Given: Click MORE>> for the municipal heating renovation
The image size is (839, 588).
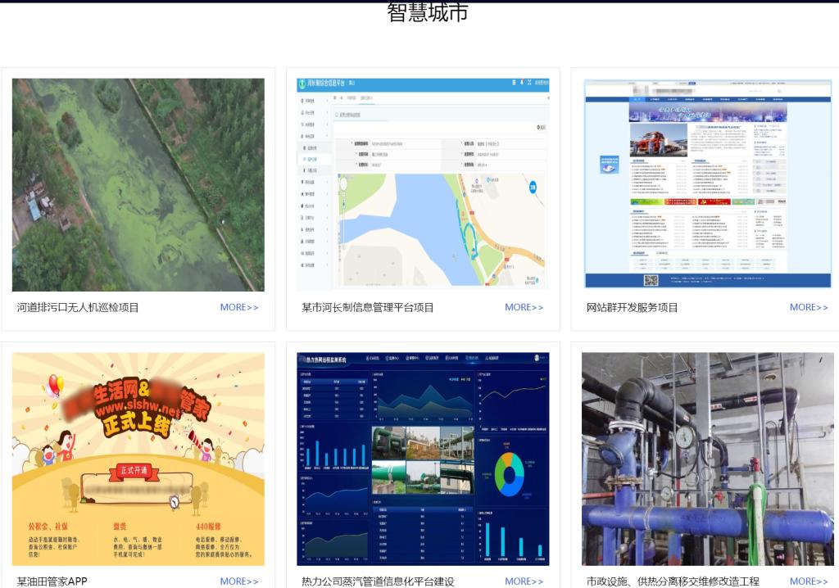Looking at the screenshot, I should click(809, 581).
